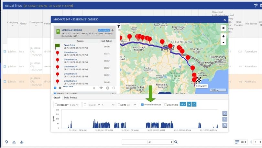Tick the Stoppage>= checkbox
The image size is (262, 148).
click(56, 105)
